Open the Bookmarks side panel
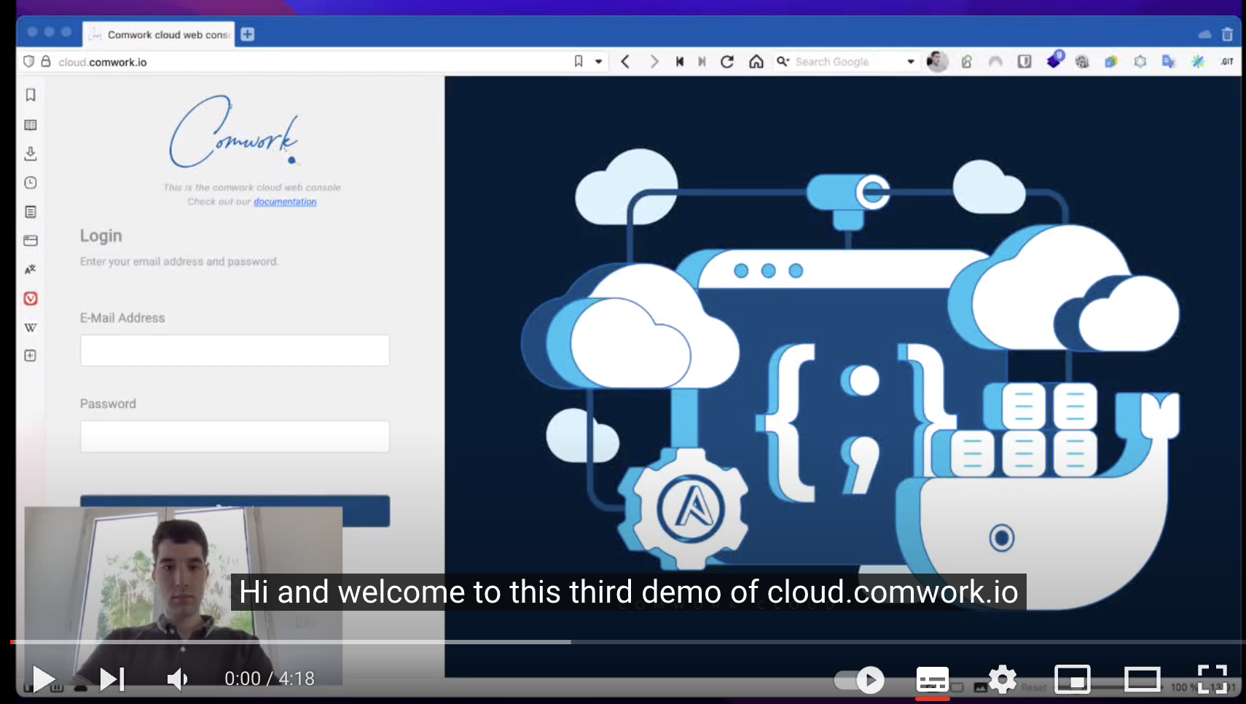The image size is (1246, 704). coord(31,95)
